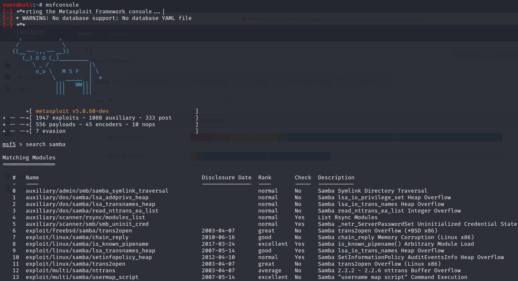The image size is (518, 281).
Task: Select host 192.168.47.133 in Nessus list
Action: (126, 156)
